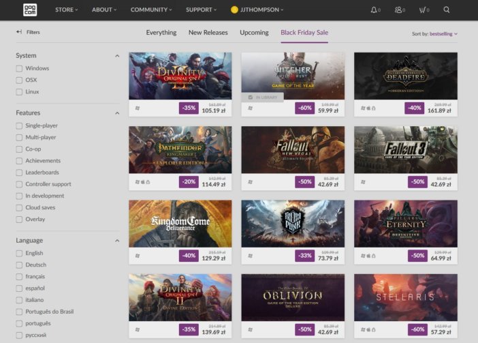Click the 59.99 zł Witcher price
The height and width of the screenshot is (343, 478).
click(328, 110)
